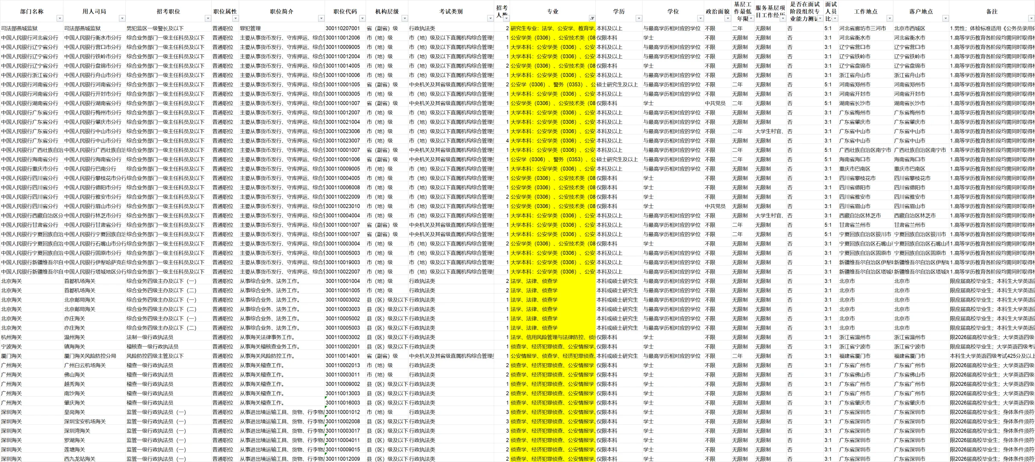
Task: Expand the 落户地点 filter dropdown
Action: pyautogui.click(x=946, y=18)
